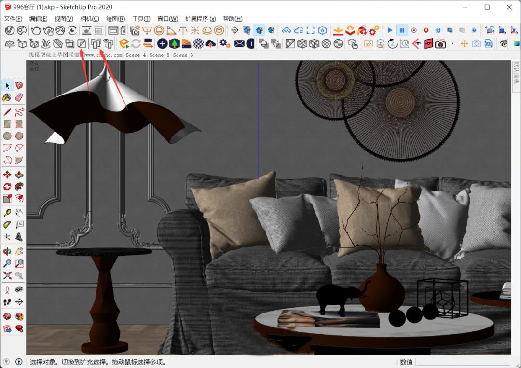
Task: Click the rainbow color gradient icon
Action: [516, 43]
